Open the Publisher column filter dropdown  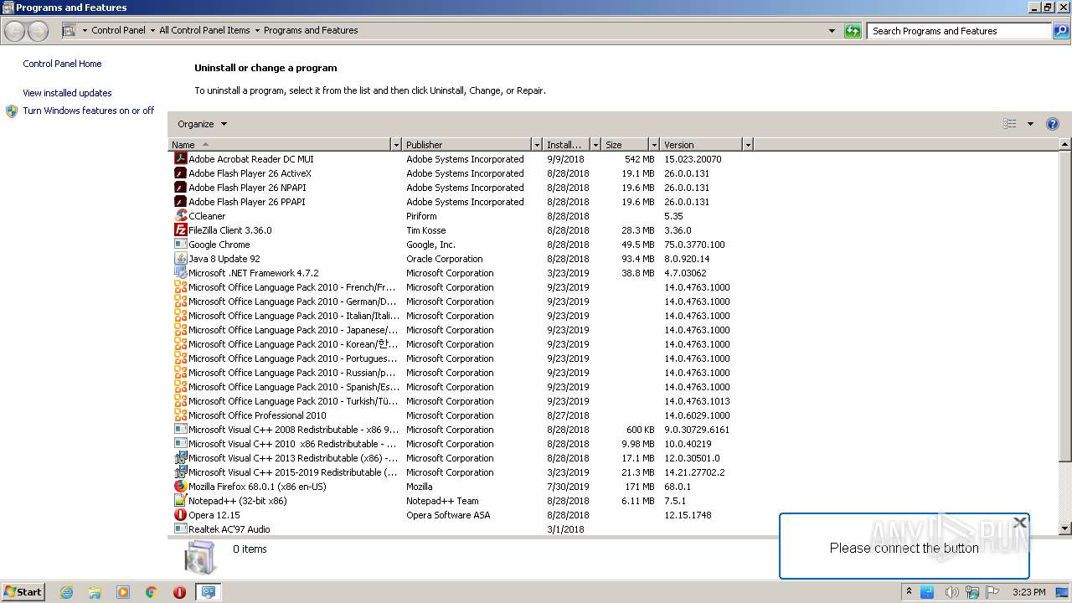[537, 145]
